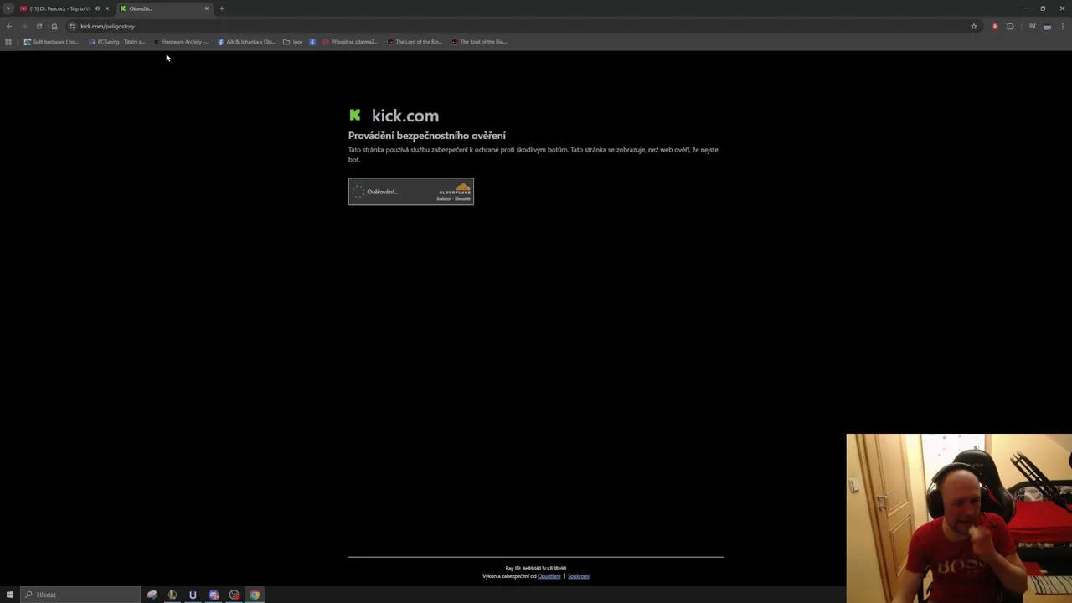Open Google Chrome from taskbar
The height and width of the screenshot is (603, 1072).
coord(255,595)
